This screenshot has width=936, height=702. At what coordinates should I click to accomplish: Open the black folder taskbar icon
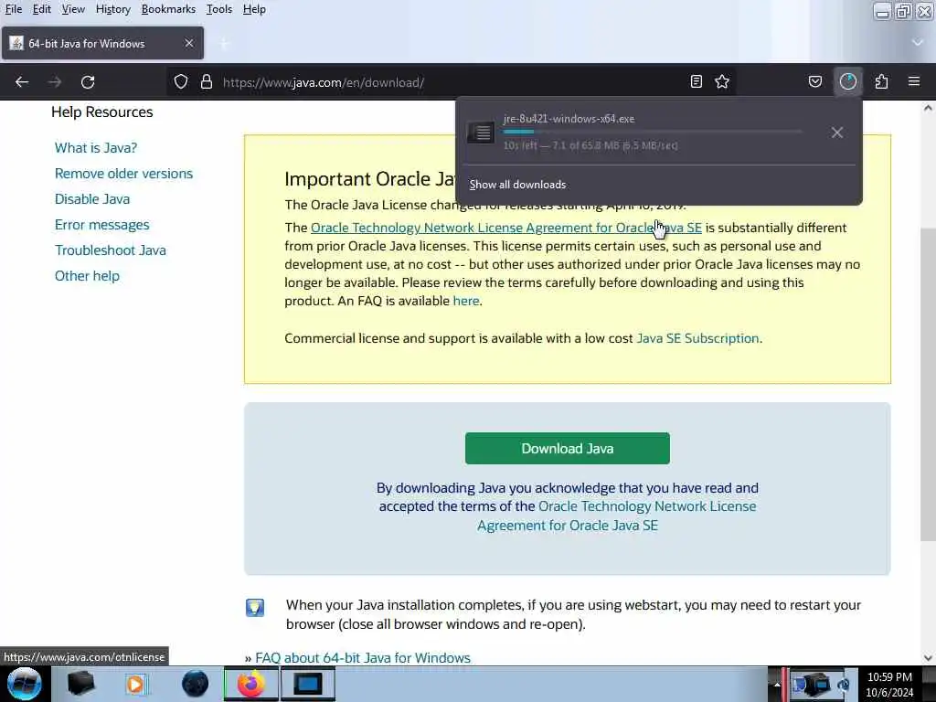pos(81,684)
